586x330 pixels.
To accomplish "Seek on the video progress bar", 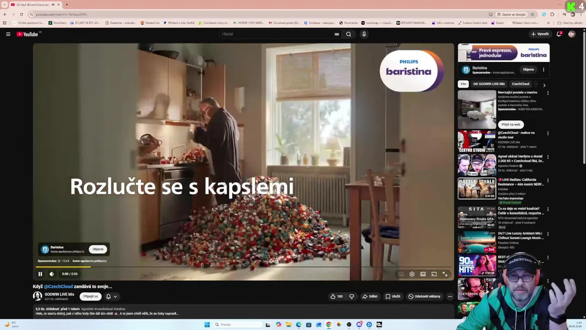I will 243,267.
